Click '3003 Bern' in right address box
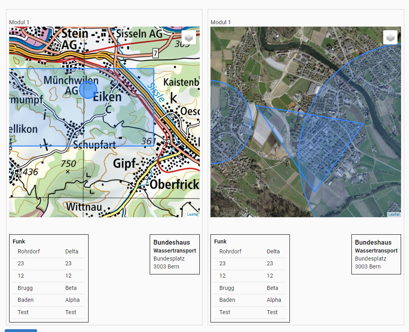The width and height of the screenshot is (409, 332). click(368, 266)
